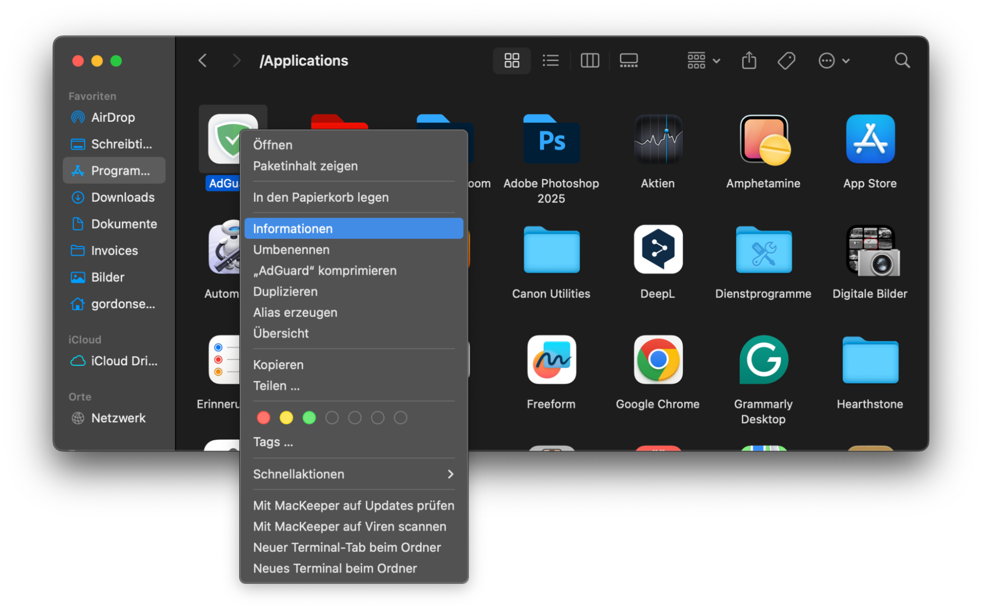Switch to list view mode
982x609 pixels.
coord(550,60)
